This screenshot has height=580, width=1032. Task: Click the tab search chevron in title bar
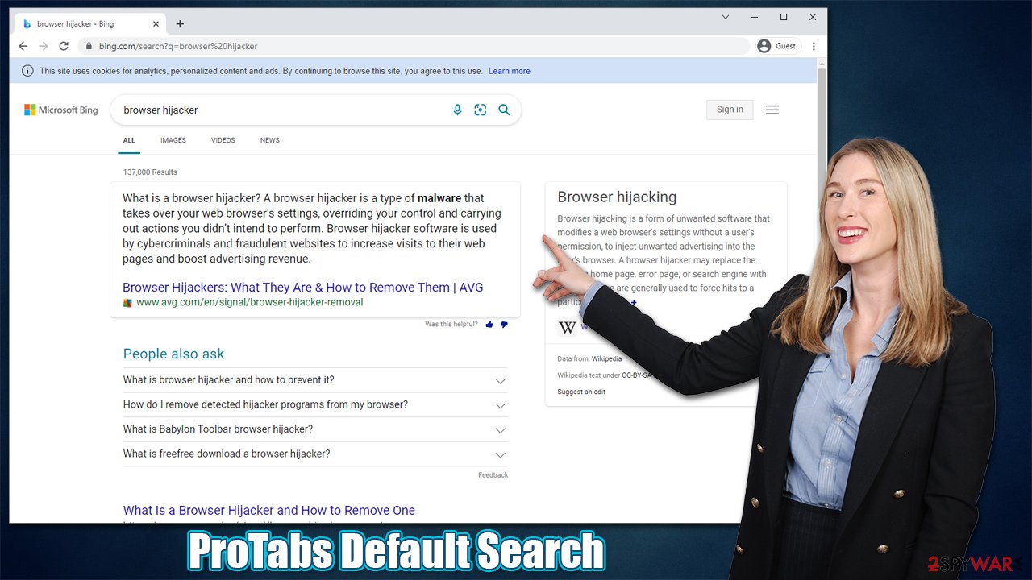[726, 17]
